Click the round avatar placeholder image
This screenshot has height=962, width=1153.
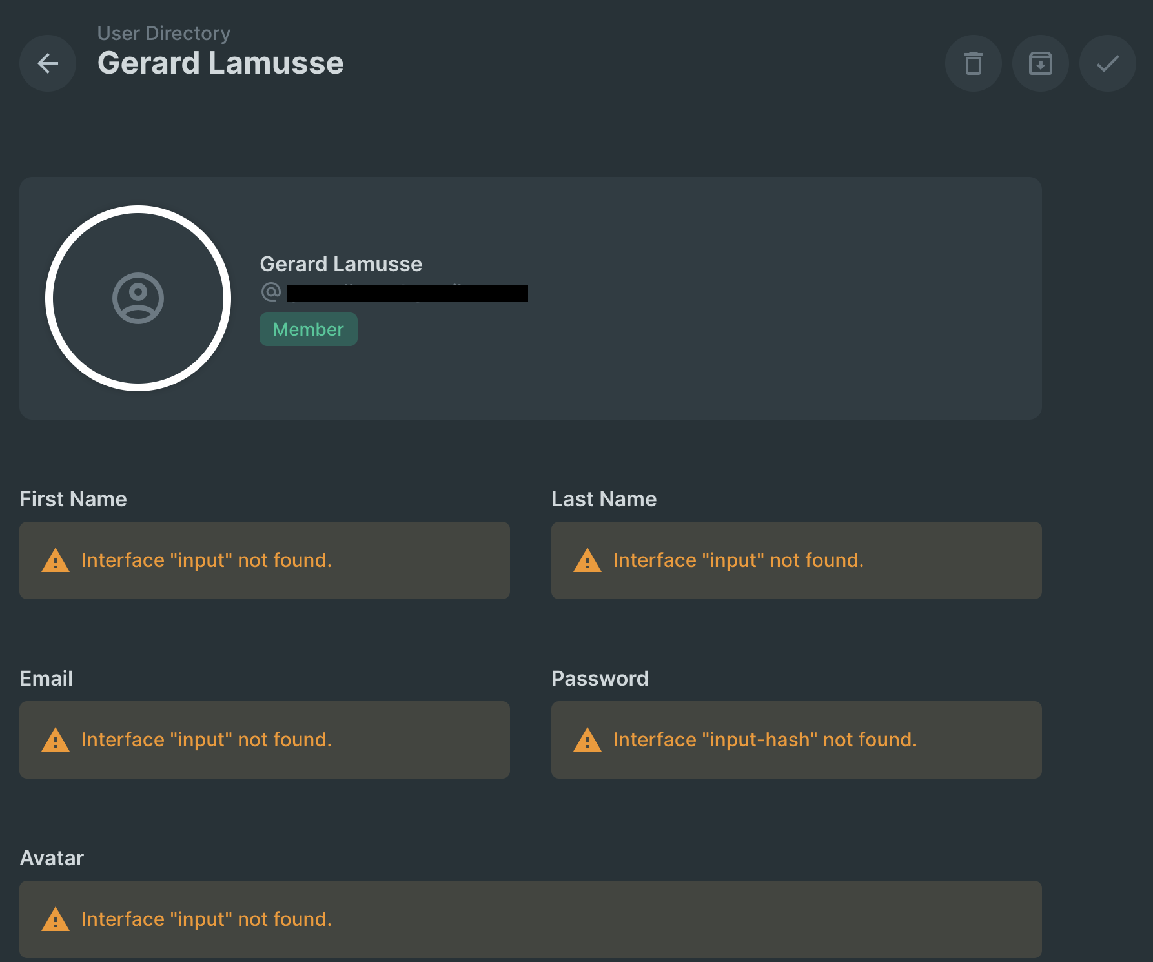pos(138,298)
